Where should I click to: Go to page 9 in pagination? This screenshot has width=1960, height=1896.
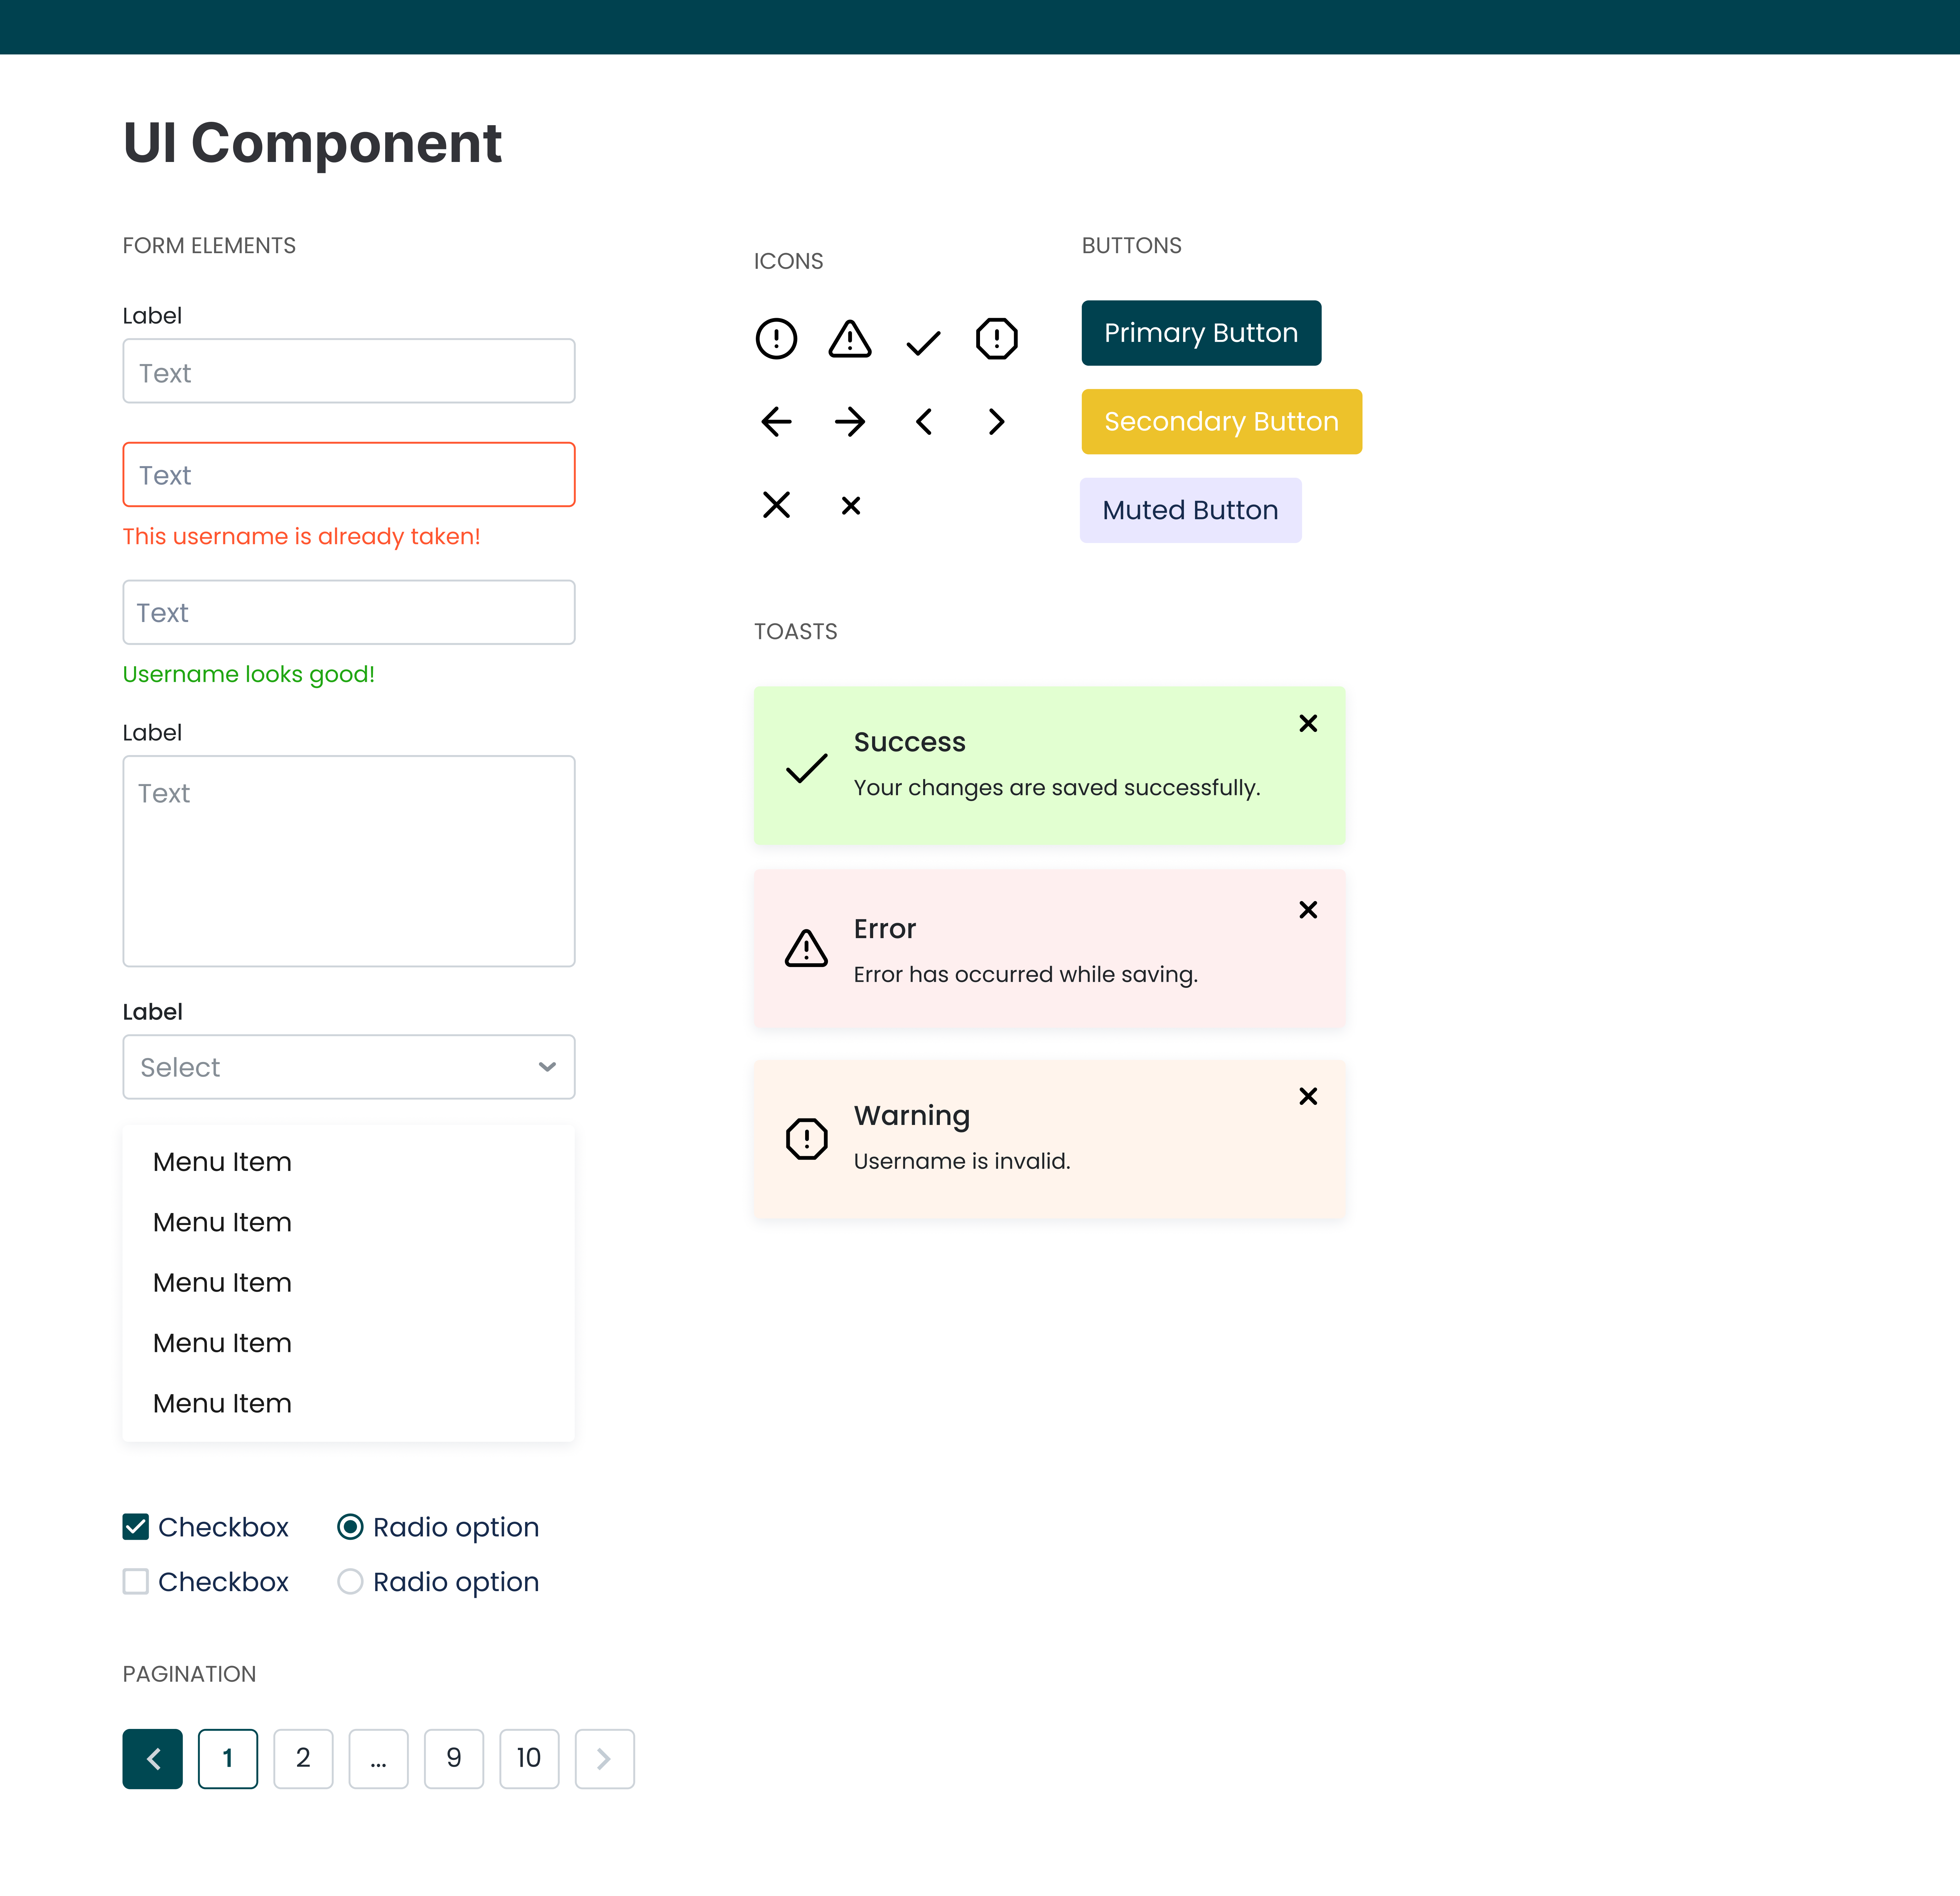coord(454,1759)
